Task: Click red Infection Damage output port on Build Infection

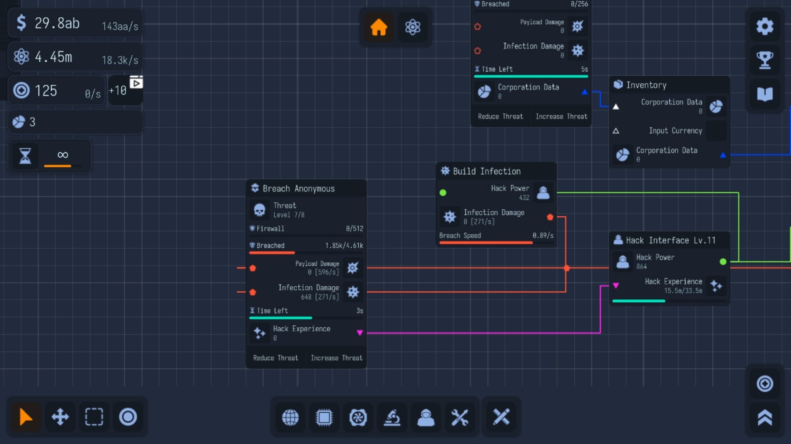Action: 550,217
